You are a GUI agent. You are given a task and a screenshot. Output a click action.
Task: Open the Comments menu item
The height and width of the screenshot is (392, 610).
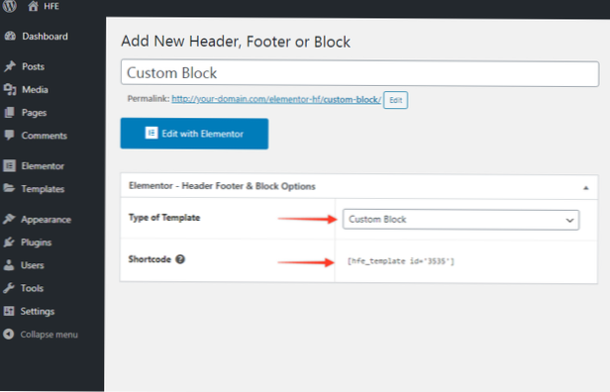[45, 136]
